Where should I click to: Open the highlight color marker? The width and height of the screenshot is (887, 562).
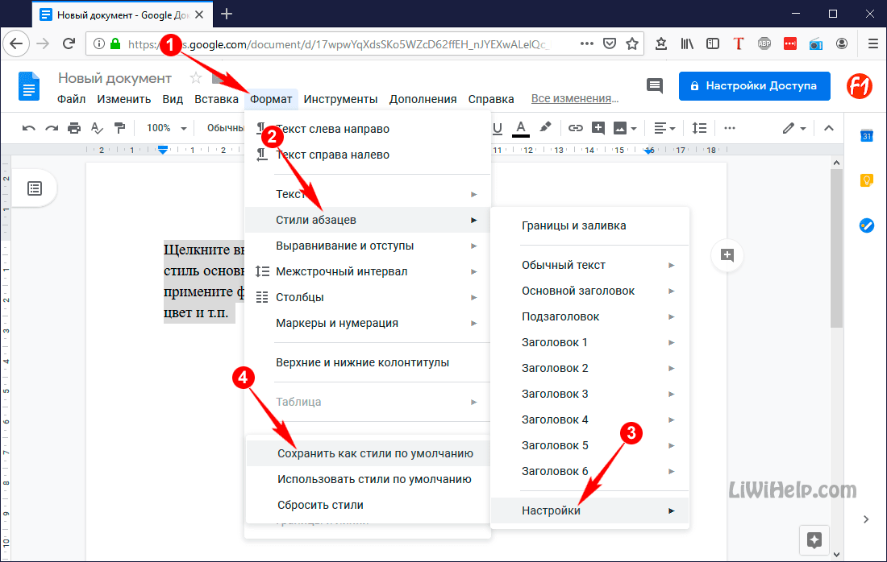pyautogui.click(x=545, y=128)
